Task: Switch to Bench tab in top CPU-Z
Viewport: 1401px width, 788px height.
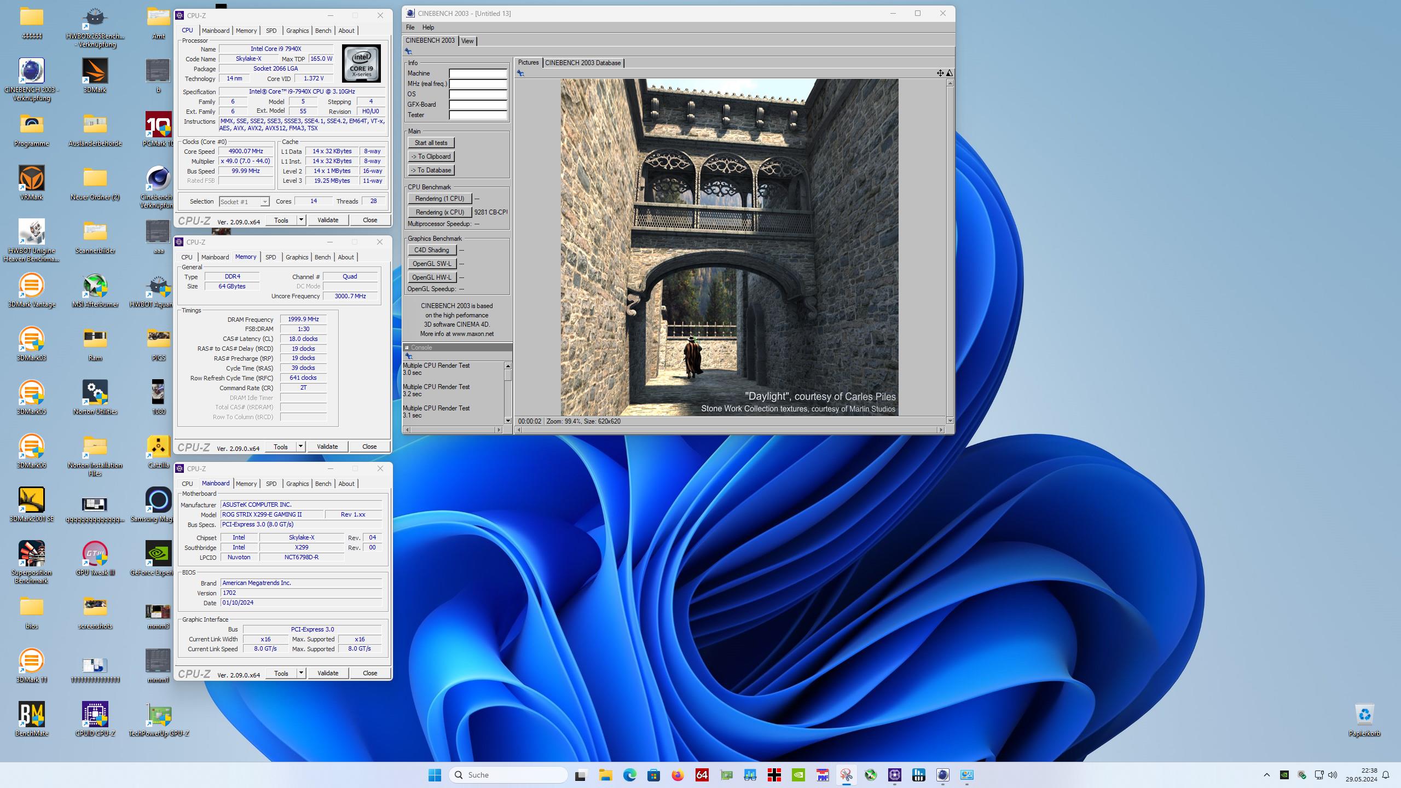Action: [323, 31]
